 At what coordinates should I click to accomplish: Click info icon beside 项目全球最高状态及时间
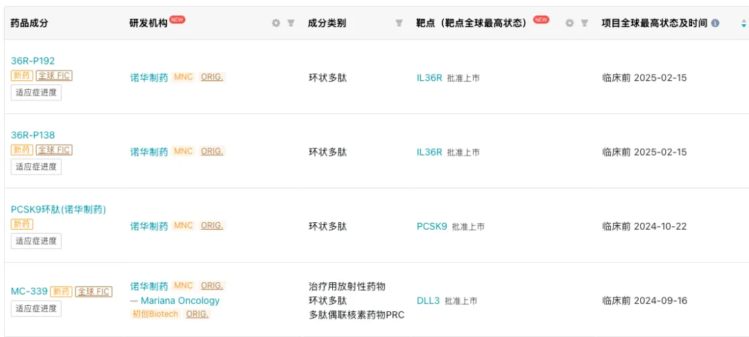click(715, 23)
